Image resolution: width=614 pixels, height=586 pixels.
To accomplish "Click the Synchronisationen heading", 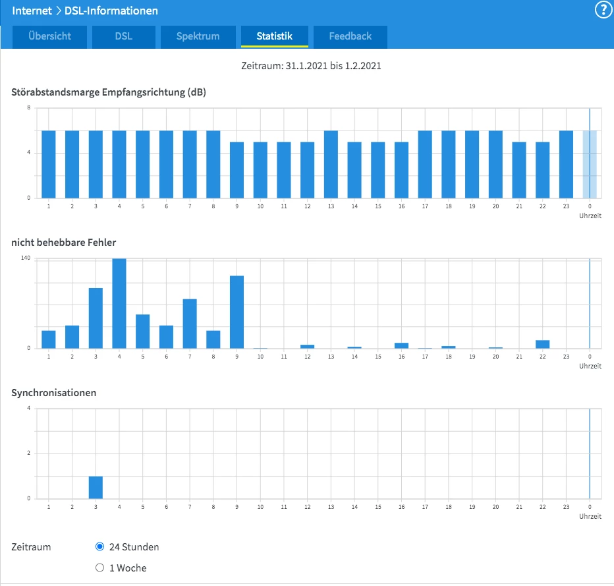I will point(53,392).
